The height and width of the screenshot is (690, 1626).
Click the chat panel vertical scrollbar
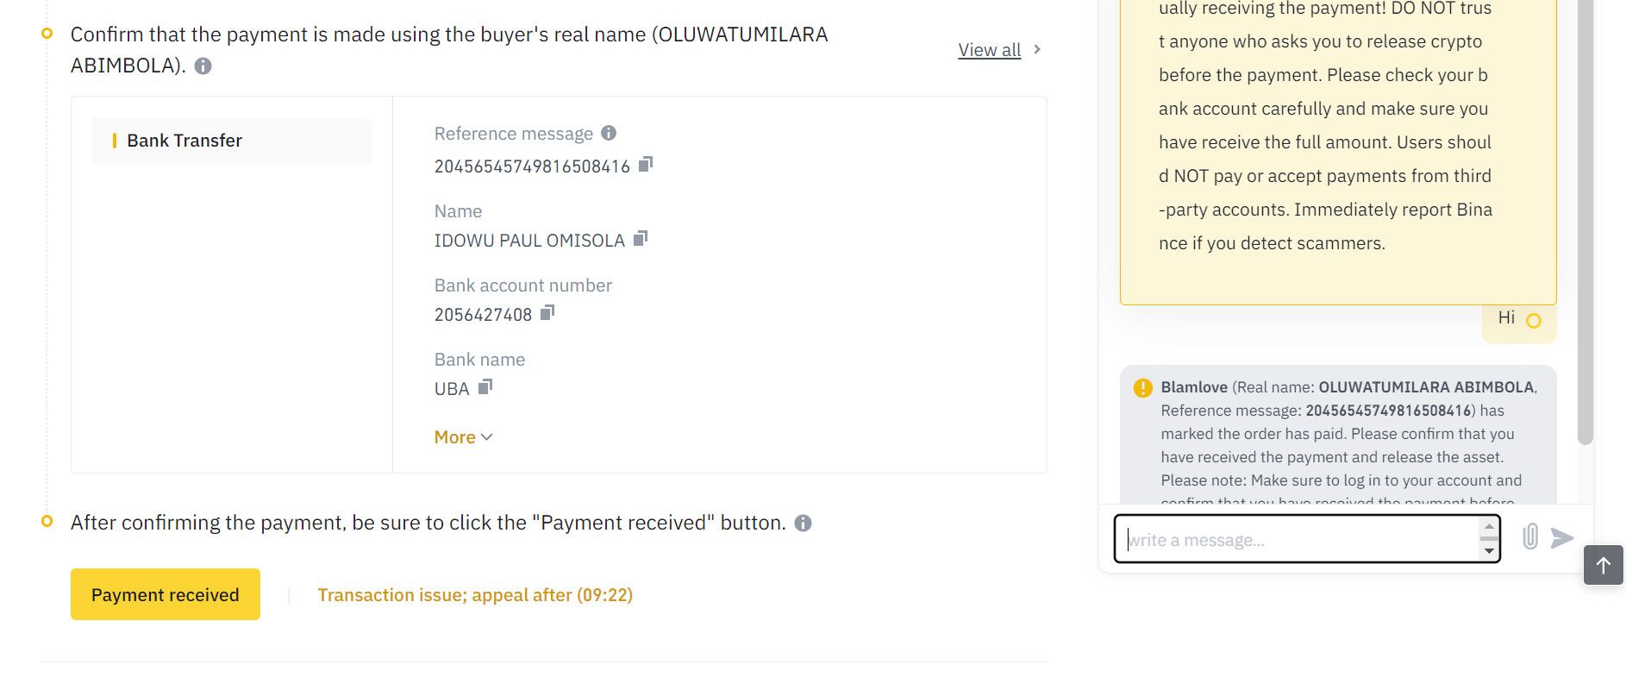pyautogui.click(x=1585, y=223)
